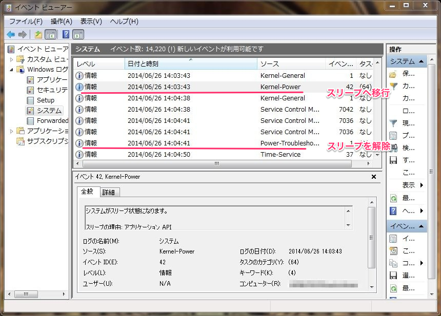Screen dimensions: 441x316
Task: Click the refresh icon in システム actions
Action: click(393, 198)
